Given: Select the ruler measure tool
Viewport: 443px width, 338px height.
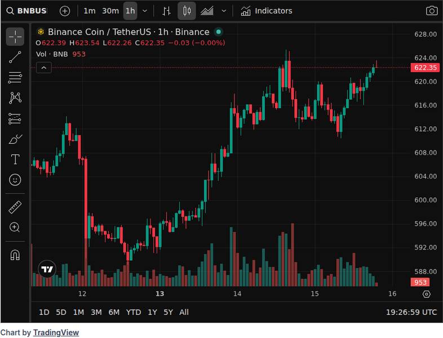Looking at the screenshot, I should coord(15,207).
